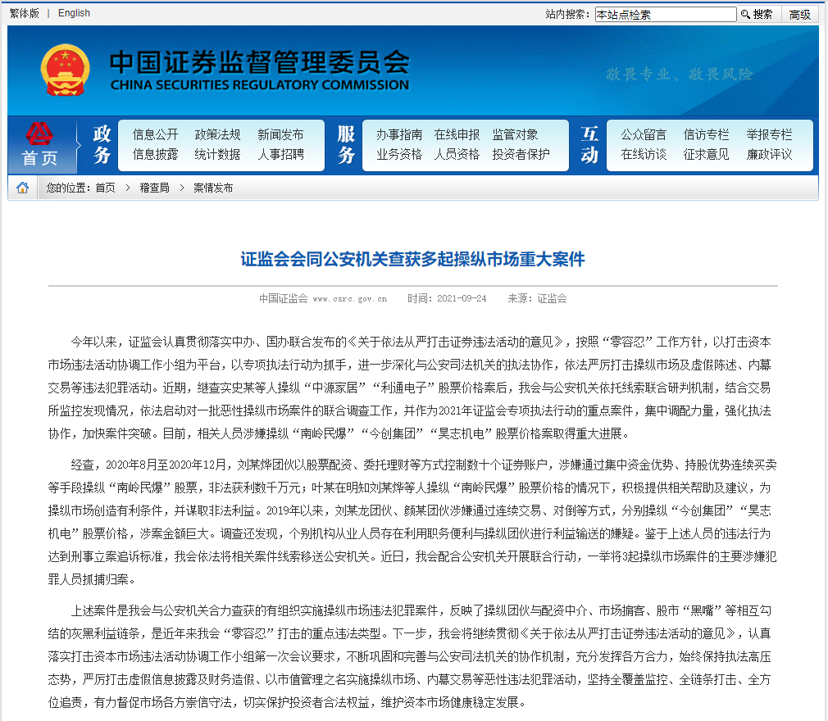
Task: Switch to 繁体版 version
Action: [24, 13]
